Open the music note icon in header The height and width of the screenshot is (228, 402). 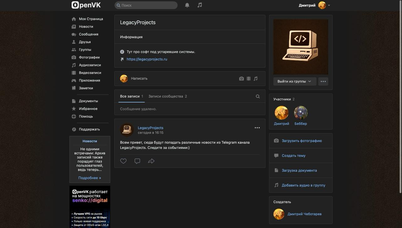[200, 5]
